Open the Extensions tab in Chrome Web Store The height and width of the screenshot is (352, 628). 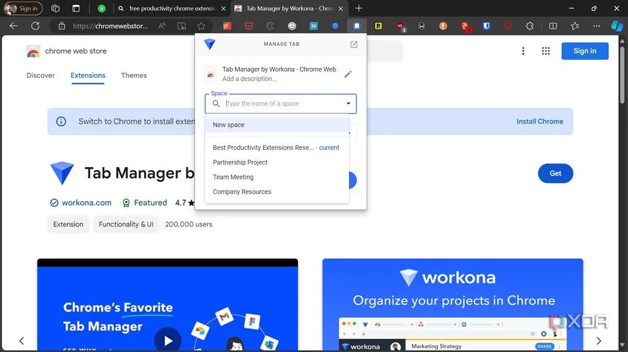click(88, 75)
